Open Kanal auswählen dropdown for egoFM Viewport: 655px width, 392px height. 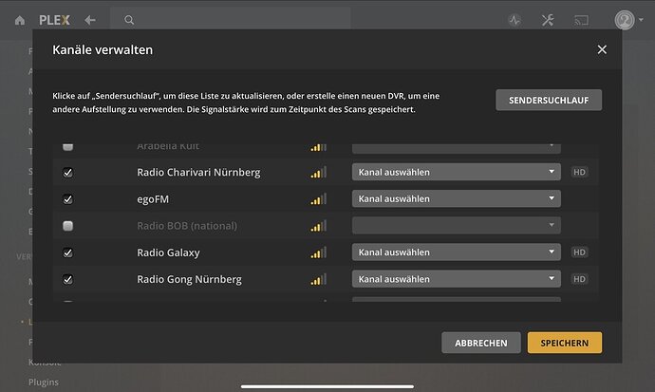[457, 198]
